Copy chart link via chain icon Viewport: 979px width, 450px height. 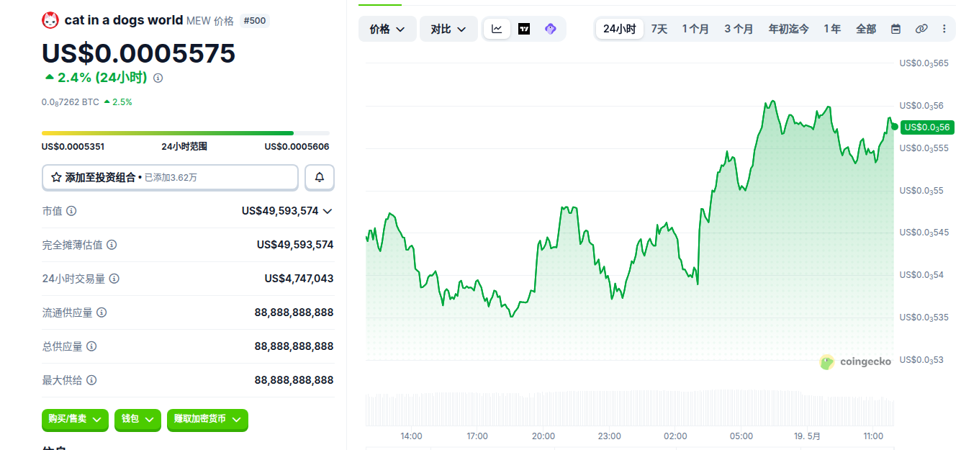pos(921,29)
